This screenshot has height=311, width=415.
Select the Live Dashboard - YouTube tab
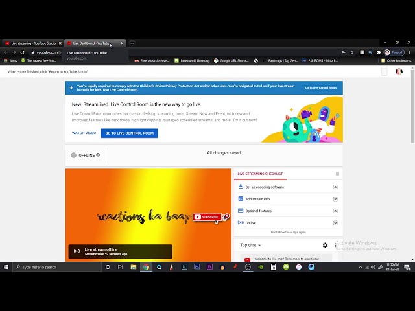pyautogui.click(x=91, y=43)
